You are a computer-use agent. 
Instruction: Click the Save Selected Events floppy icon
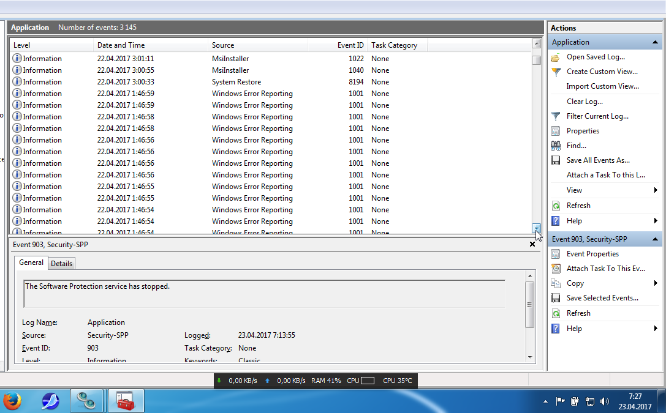555,298
